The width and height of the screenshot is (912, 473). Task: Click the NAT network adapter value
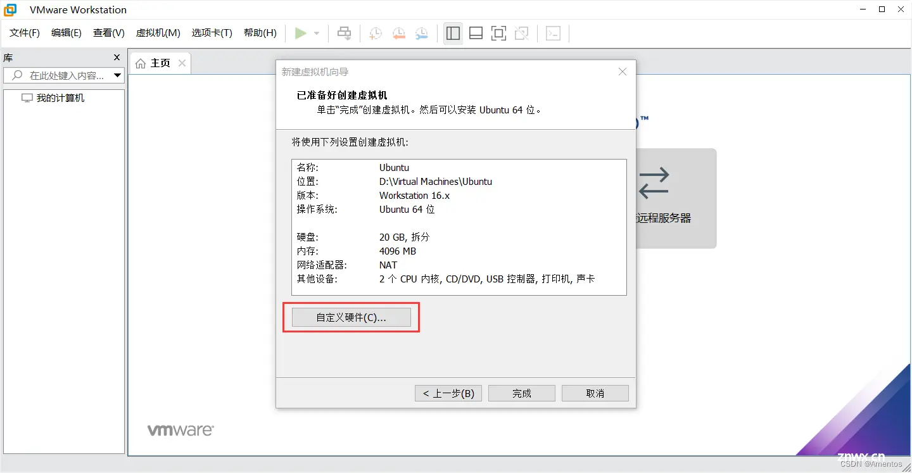388,265
